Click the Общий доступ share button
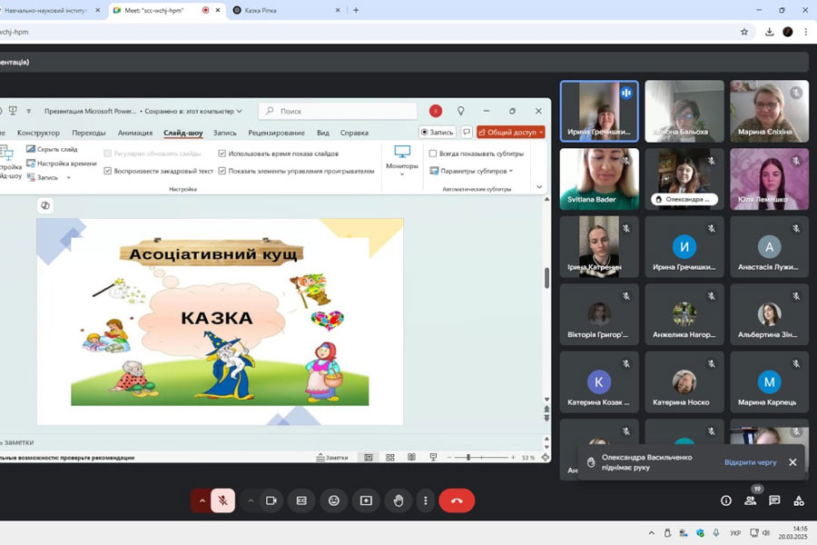The height and width of the screenshot is (545, 817). tap(510, 132)
